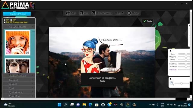Open Our Softwares from the toolbar
Viewport: 193px width, 108px height.
[102, 13]
